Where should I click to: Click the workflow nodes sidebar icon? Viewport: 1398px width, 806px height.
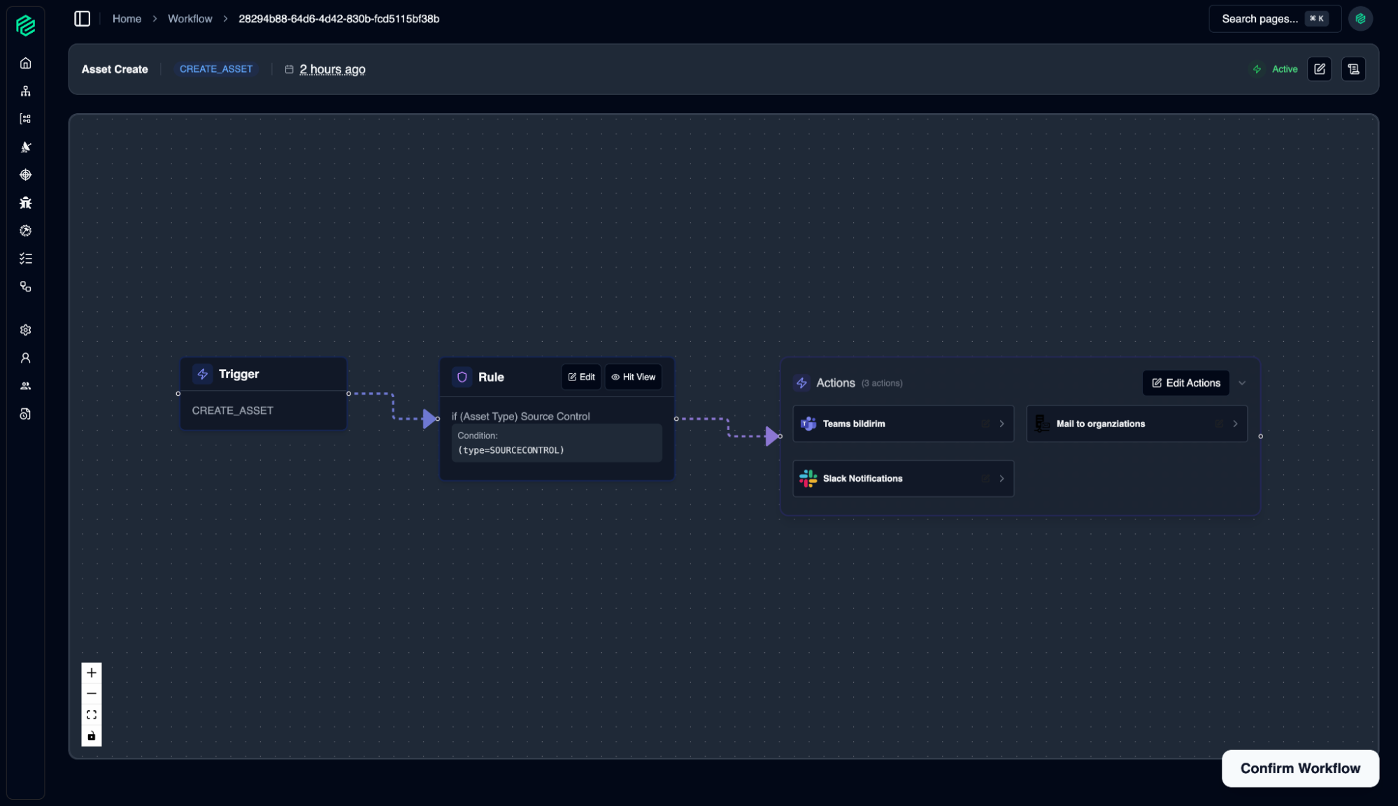coord(26,287)
